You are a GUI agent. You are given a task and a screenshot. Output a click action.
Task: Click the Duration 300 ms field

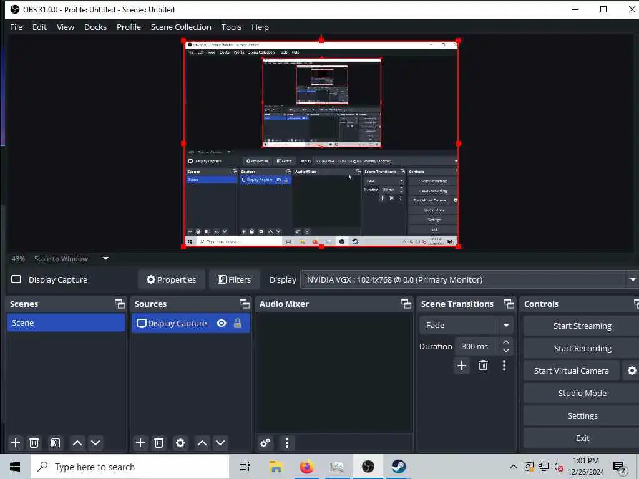tap(475, 346)
